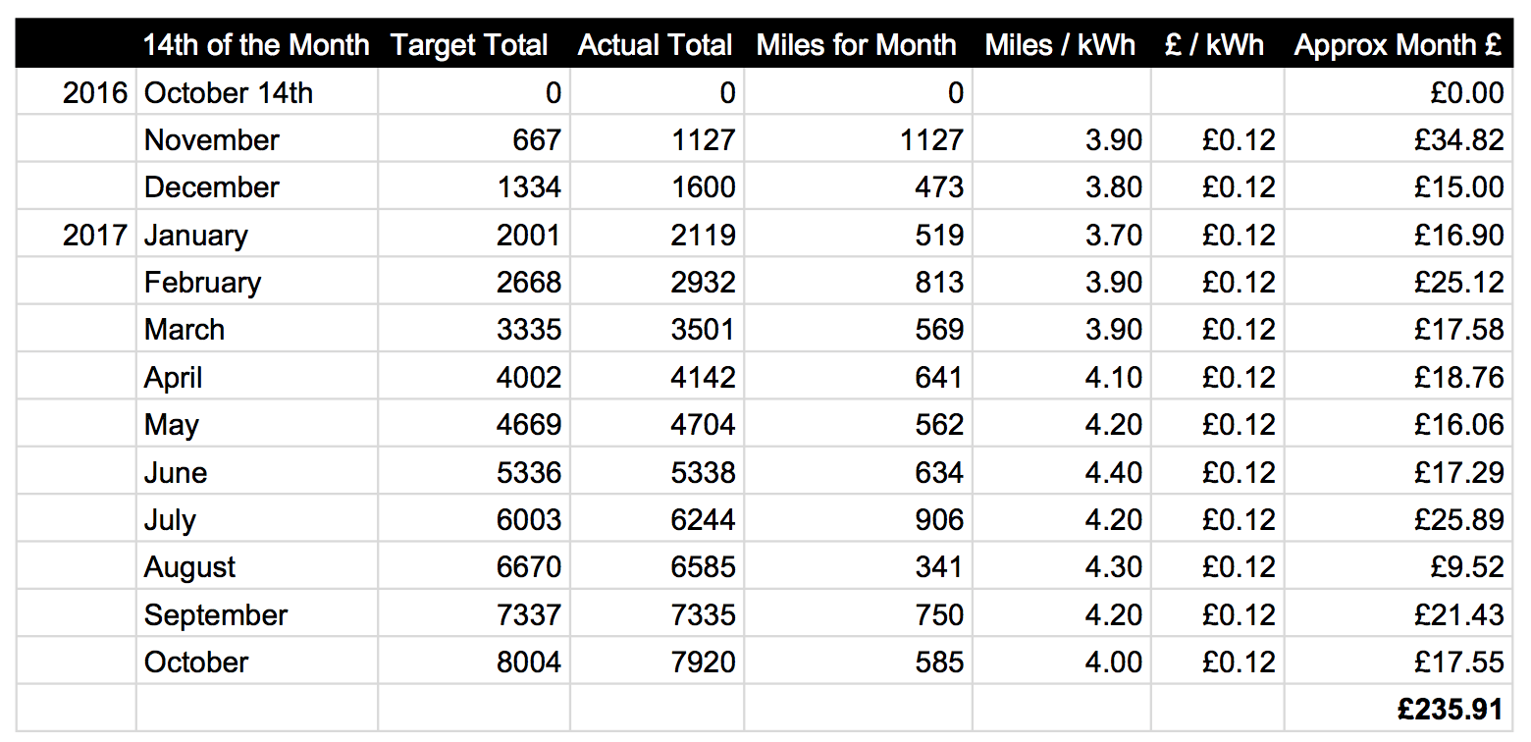Screen dimensions: 1531x742
Task: Select the 'Actual Total' header cell
Action: [655, 45]
